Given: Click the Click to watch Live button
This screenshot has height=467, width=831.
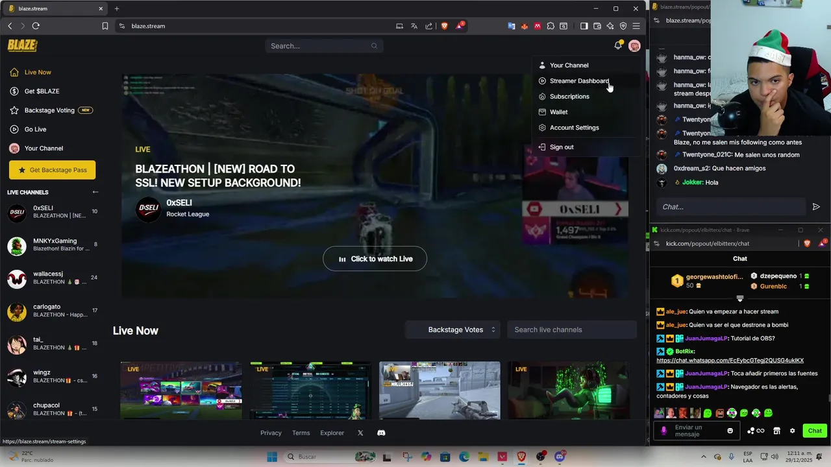Looking at the screenshot, I should tap(375, 259).
